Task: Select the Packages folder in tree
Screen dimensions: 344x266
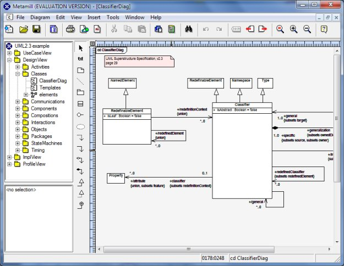Action: point(41,136)
